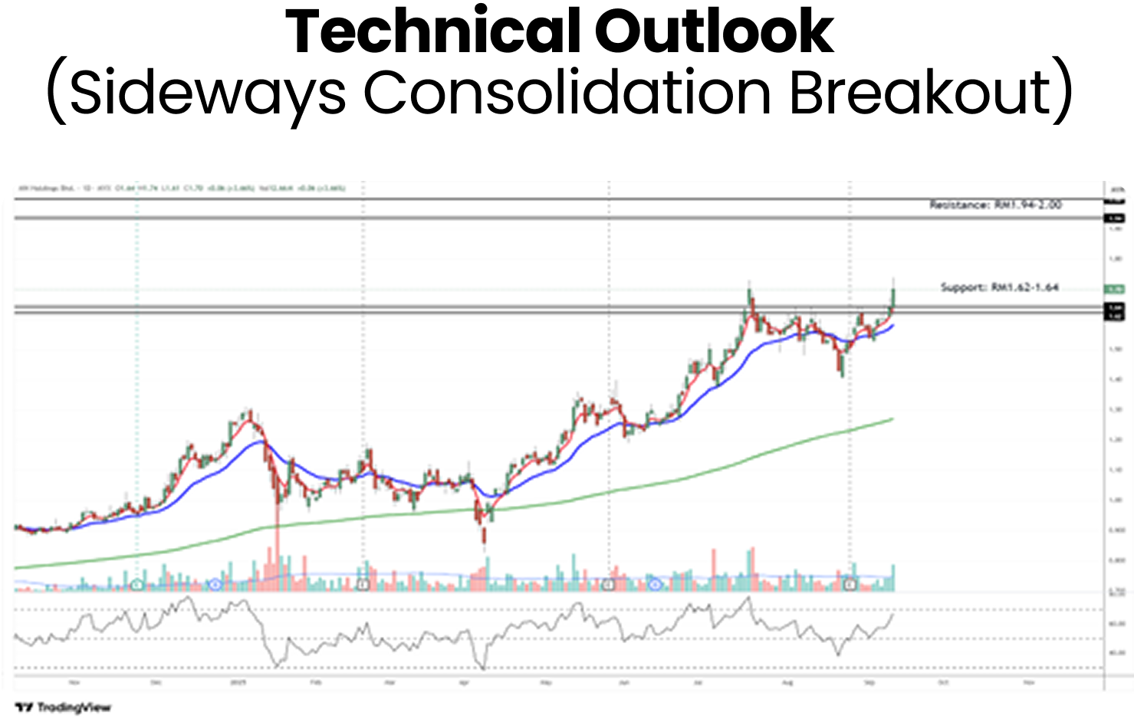Click the RSI indicator line's April low

(483, 668)
